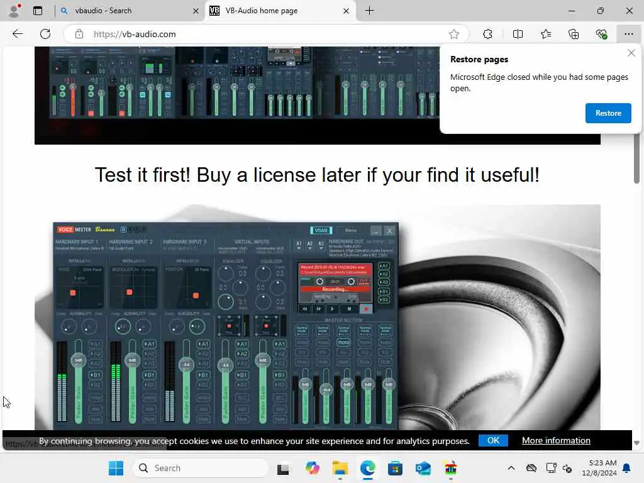Open the notification bell
Viewport: 644px width, 483px height.
(627, 468)
